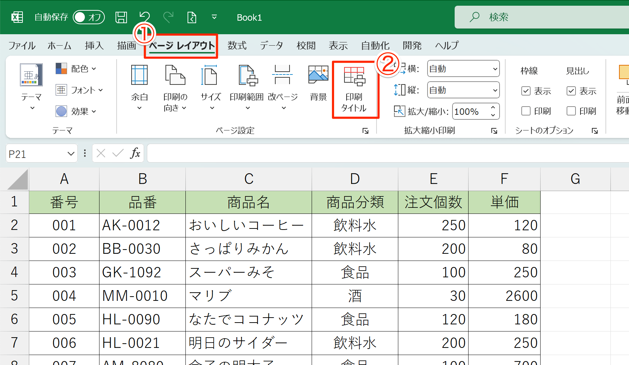Uncheck 枠線 表示 gridlines view checkbox

[526, 91]
